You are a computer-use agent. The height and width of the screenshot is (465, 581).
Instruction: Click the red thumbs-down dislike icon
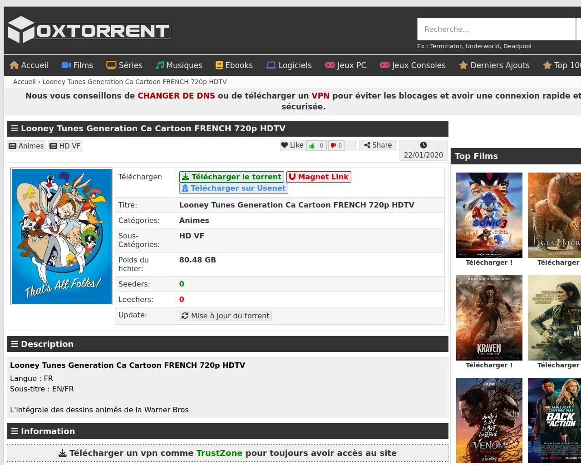333,146
